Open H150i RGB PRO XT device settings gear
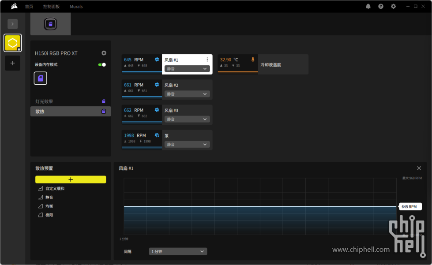432x265 pixels. [104, 53]
